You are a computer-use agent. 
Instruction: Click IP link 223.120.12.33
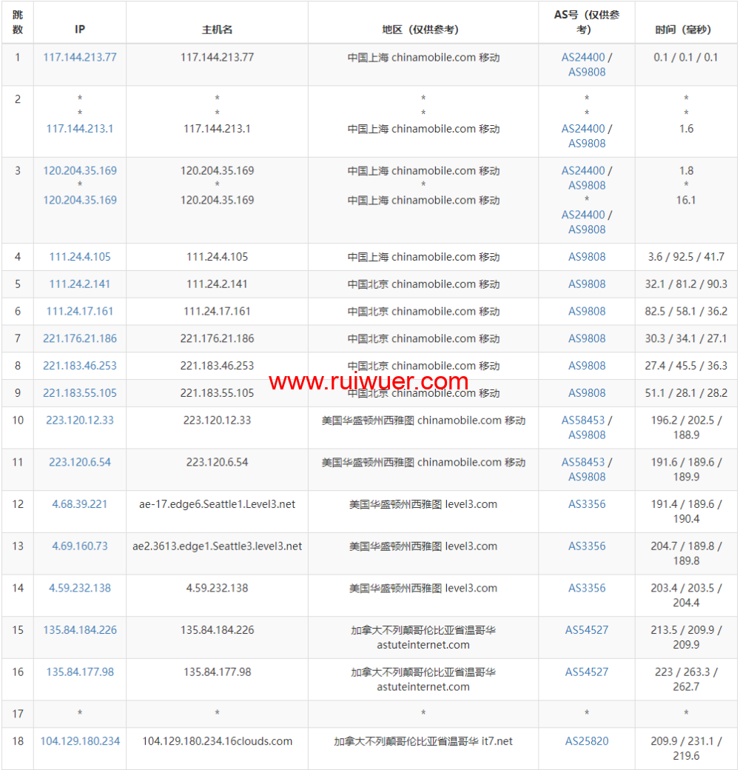coord(80,420)
